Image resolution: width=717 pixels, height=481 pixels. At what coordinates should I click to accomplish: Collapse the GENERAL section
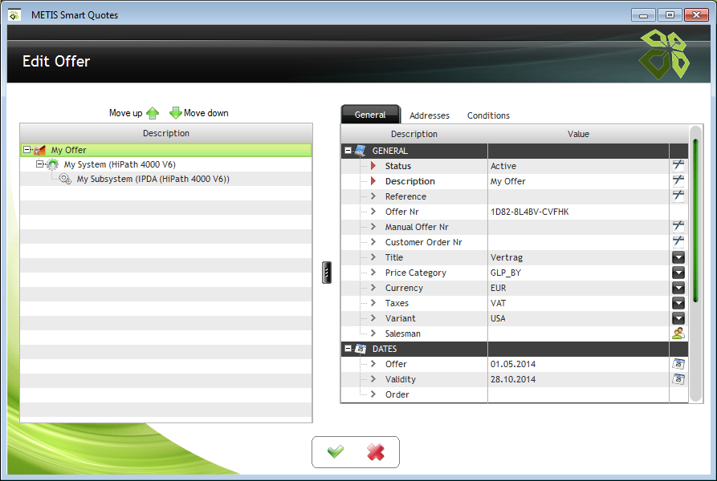(348, 150)
